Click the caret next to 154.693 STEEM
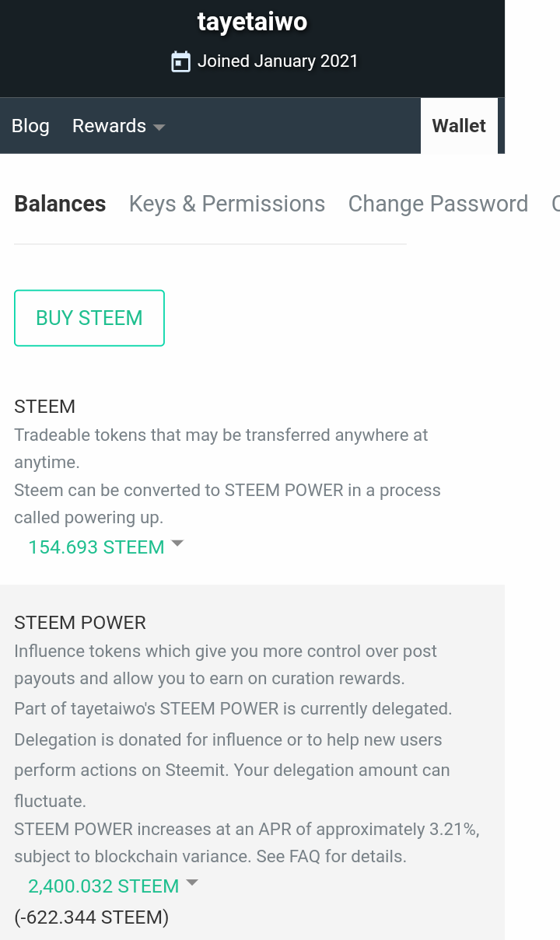The height and width of the screenshot is (940, 560). pos(177,544)
